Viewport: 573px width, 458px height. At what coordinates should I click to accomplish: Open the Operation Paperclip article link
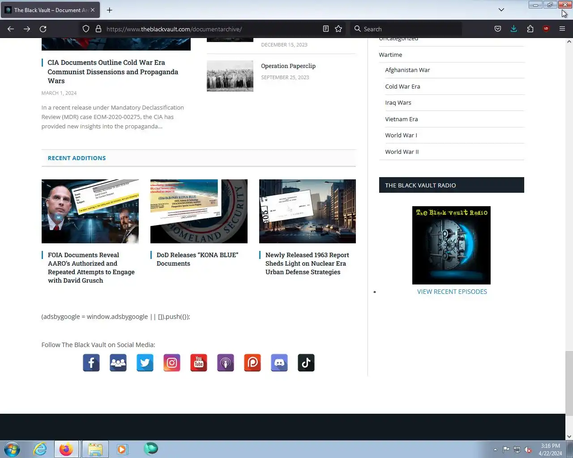pos(288,66)
